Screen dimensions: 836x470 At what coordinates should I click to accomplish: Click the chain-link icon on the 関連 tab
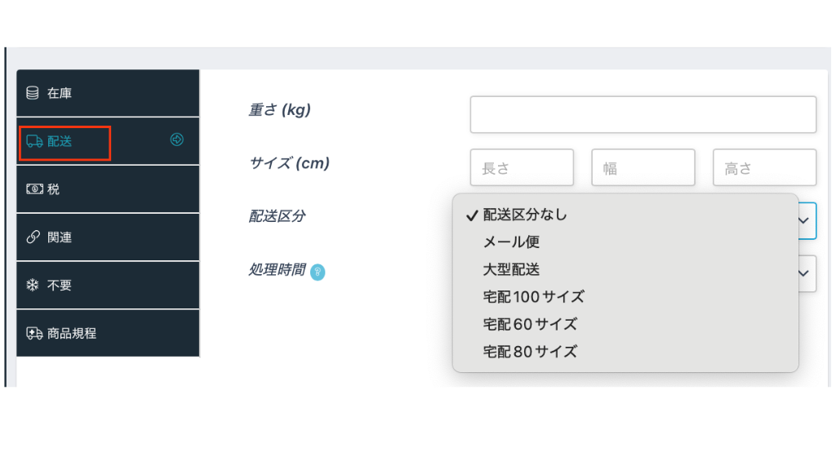click(33, 237)
